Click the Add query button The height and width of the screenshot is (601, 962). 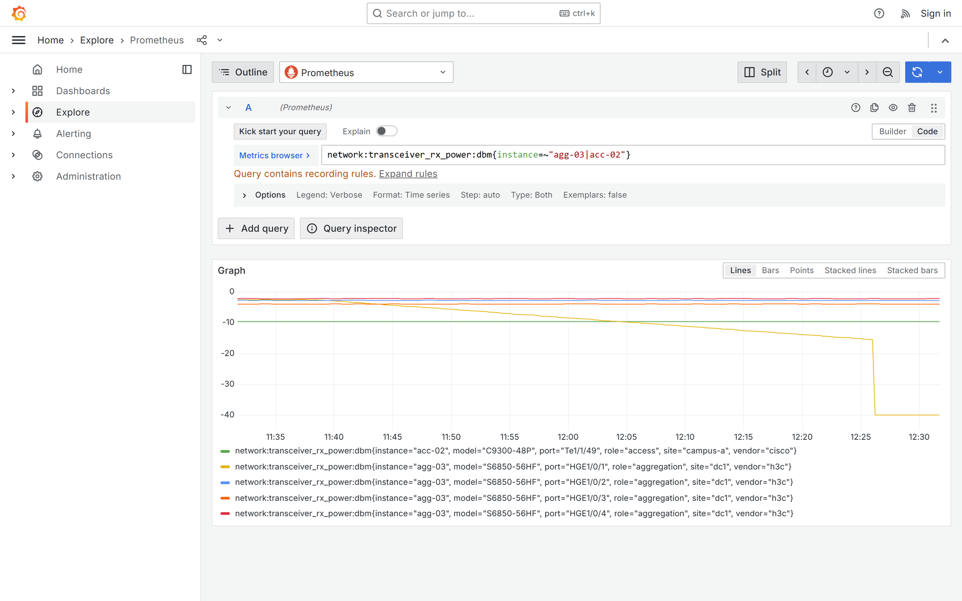click(x=256, y=228)
